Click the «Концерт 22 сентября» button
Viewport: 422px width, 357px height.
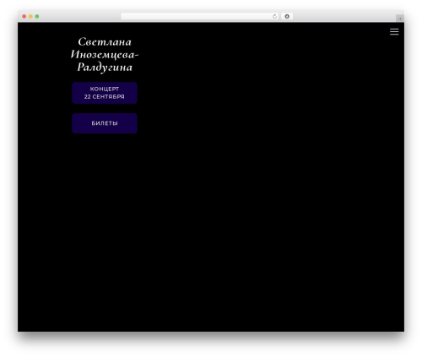tap(105, 93)
